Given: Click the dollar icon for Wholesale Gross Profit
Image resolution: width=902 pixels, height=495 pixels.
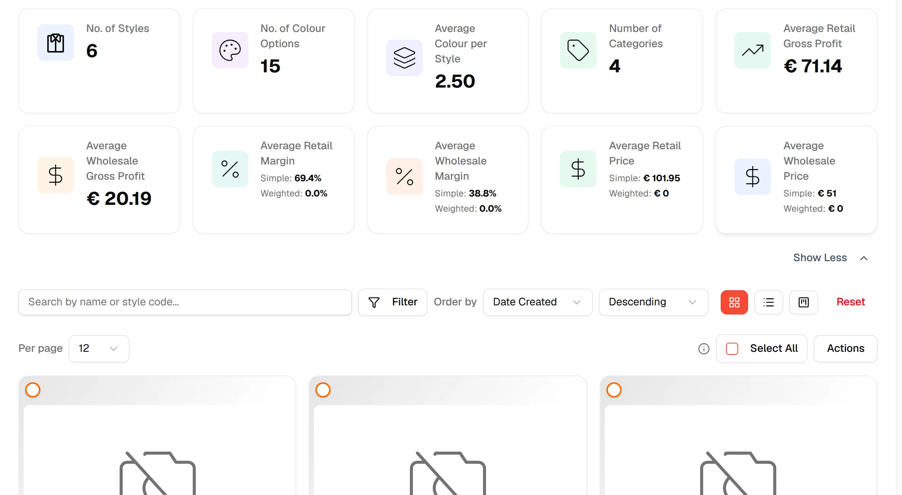Looking at the screenshot, I should click(x=56, y=175).
